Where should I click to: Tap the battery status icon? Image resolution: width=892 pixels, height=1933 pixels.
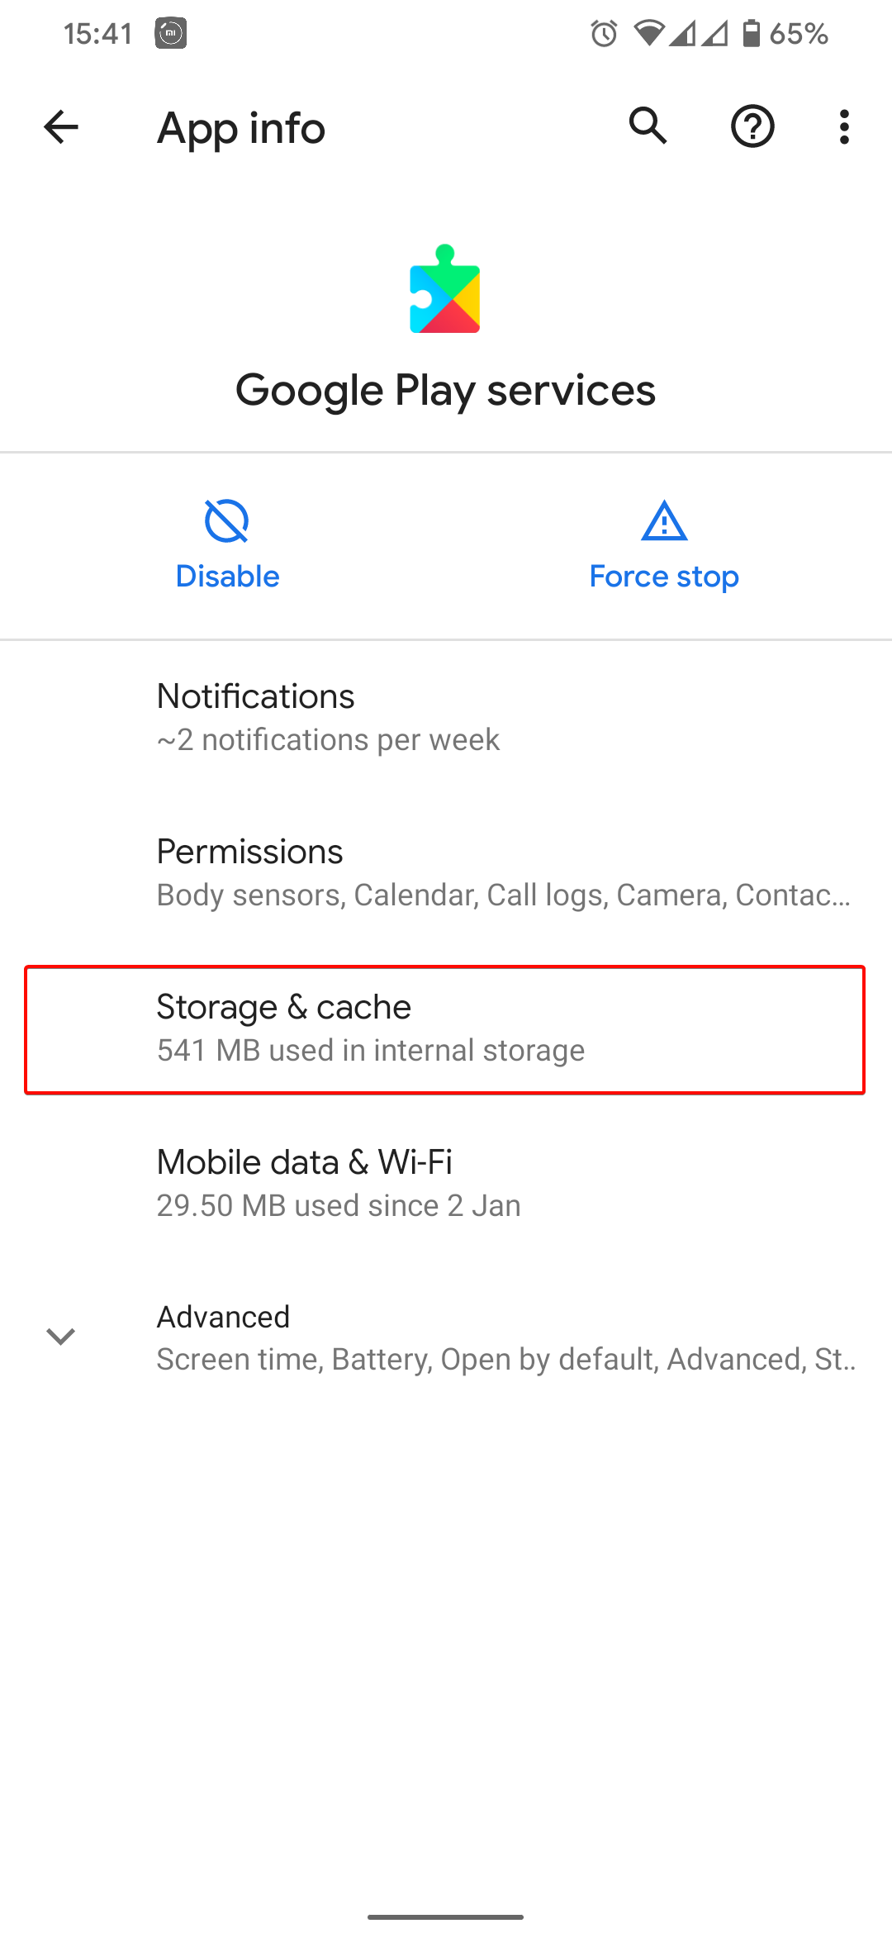pyautogui.click(x=751, y=34)
